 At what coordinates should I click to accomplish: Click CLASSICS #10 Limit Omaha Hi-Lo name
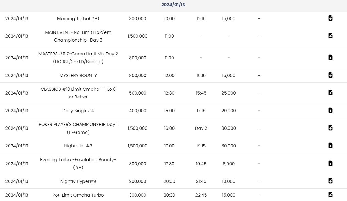tap(78, 93)
